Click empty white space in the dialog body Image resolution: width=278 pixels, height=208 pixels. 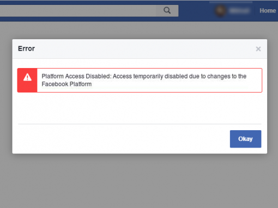click(140, 108)
